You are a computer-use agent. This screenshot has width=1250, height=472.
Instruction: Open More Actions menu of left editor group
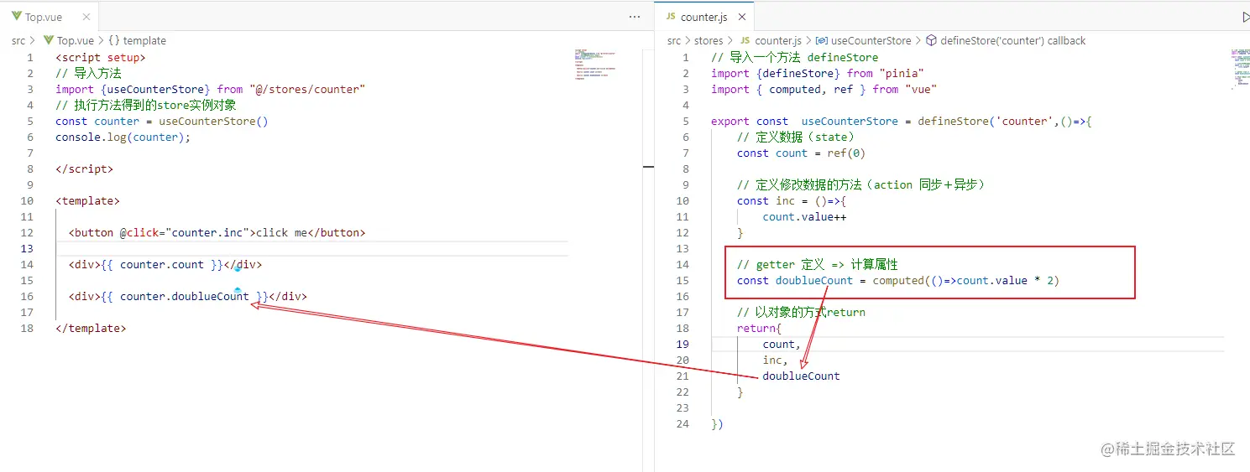coord(635,17)
